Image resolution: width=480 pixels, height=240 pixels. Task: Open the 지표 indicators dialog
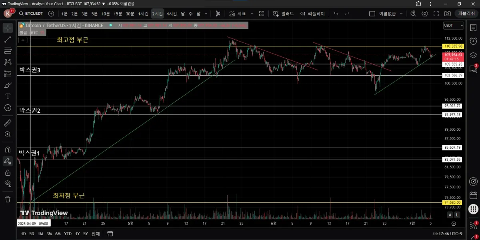[x=238, y=14]
